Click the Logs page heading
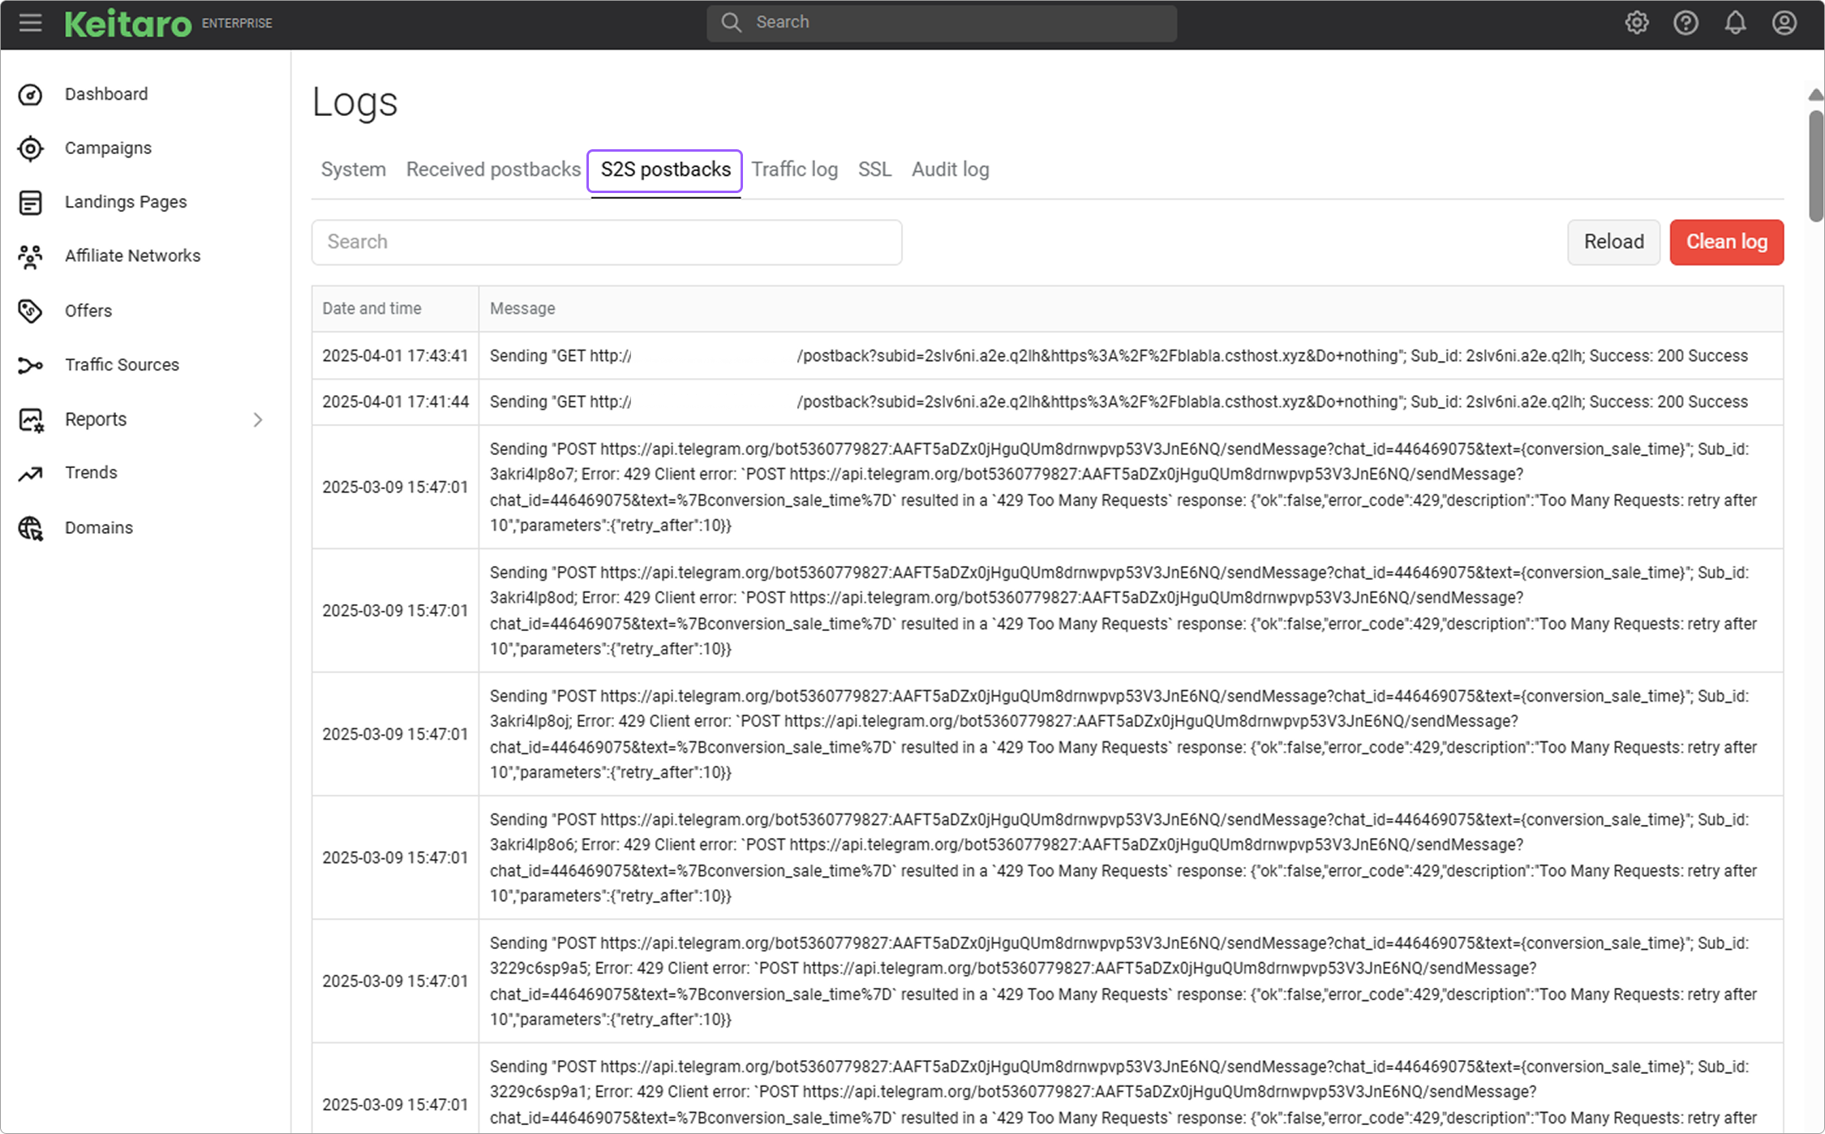Image resolution: width=1825 pixels, height=1134 pixels. (x=354, y=102)
